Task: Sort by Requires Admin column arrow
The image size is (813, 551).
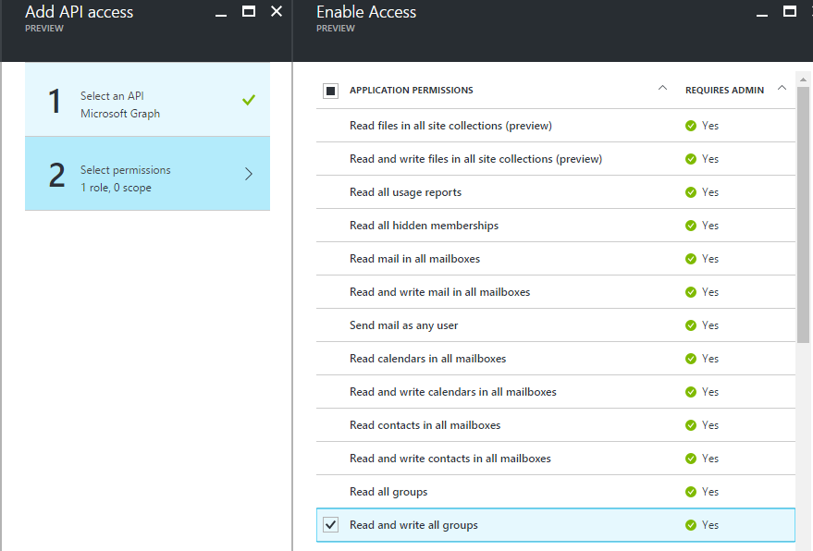Action: pos(782,89)
